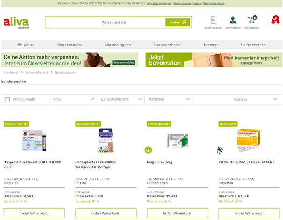Click the VERSAND HEUTE badge on Doppelherz
283x220 pixels.
[x=16, y=124]
